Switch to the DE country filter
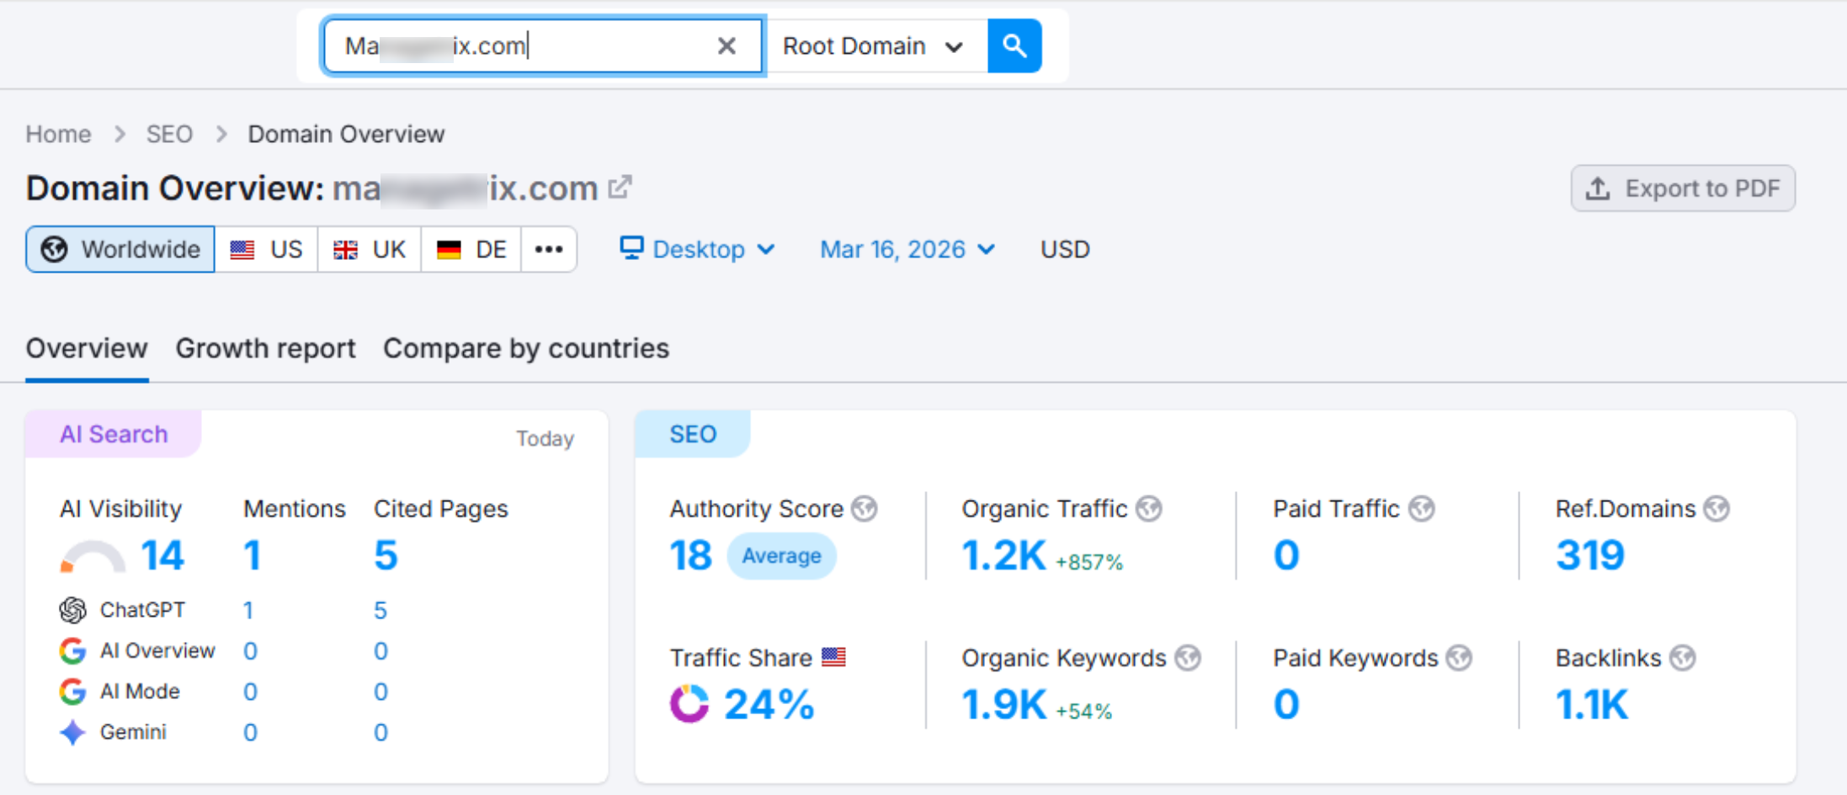Viewport: 1847px width, 795px height. pos(471,249)
